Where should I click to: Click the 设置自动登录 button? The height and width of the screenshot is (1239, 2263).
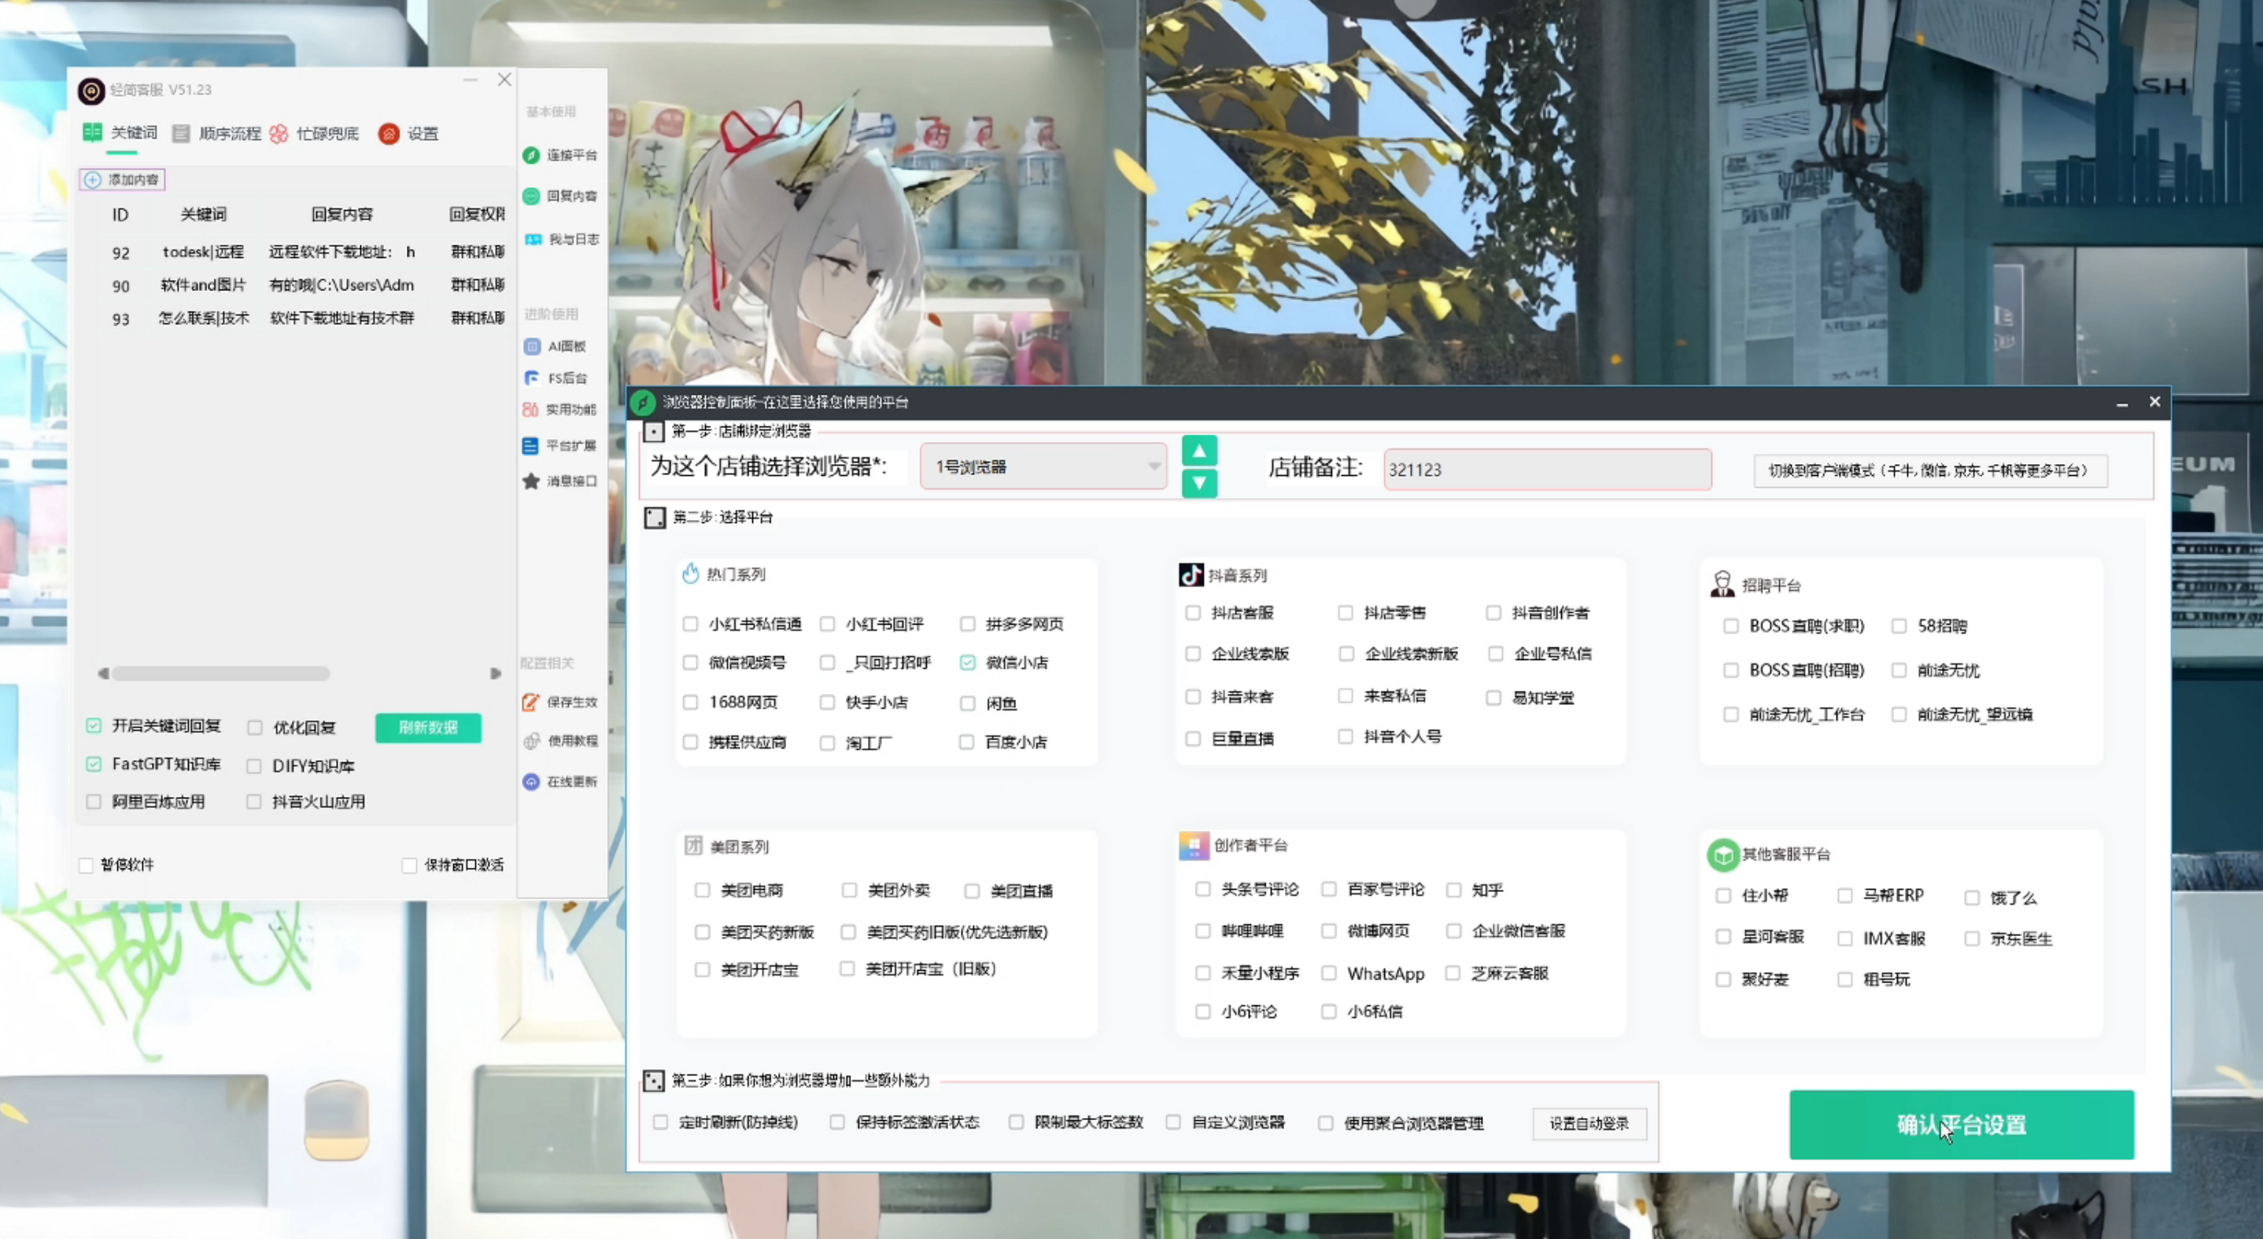(x=1589, y=1123)
